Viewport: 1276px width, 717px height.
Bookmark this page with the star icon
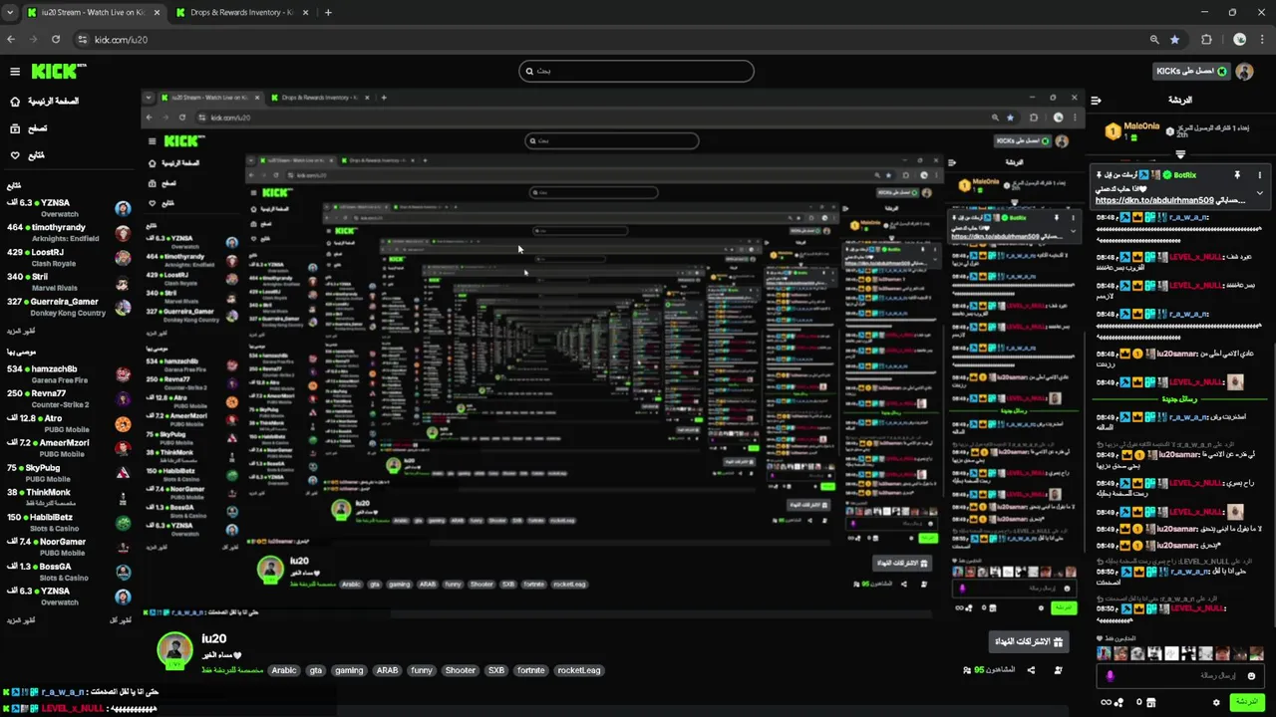click(x=1175, y=40)
